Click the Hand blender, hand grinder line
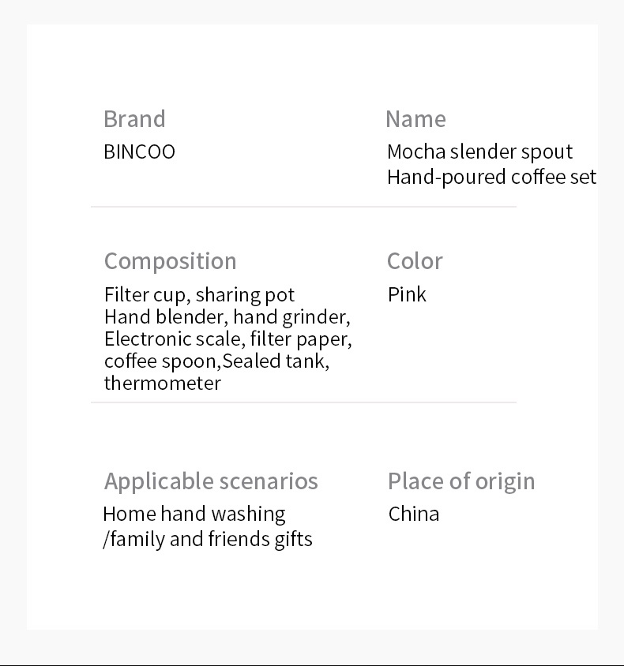Viewport: 624px width, 666px height. tap(227, 317)
